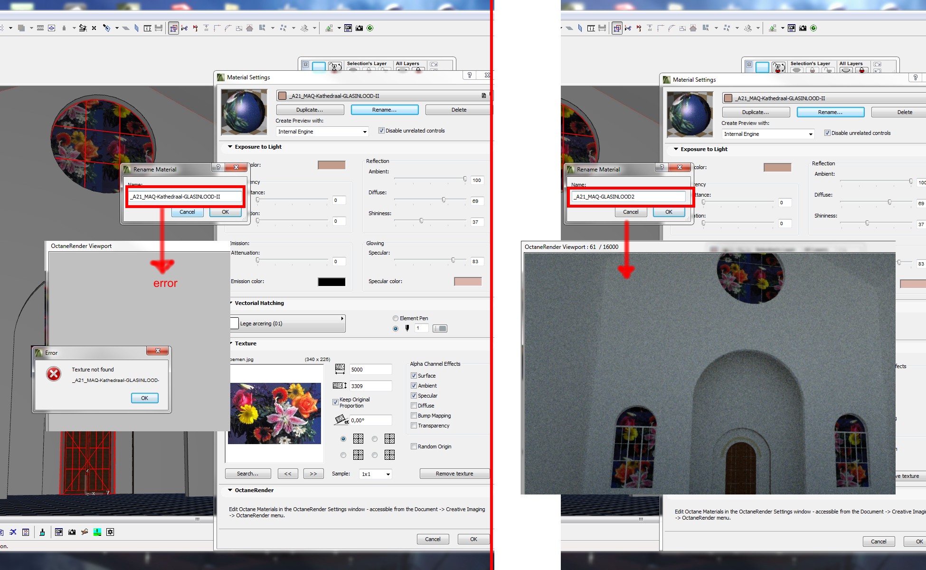Collapse Exposure to Light in right Material Settings

[x=676, y=149]
